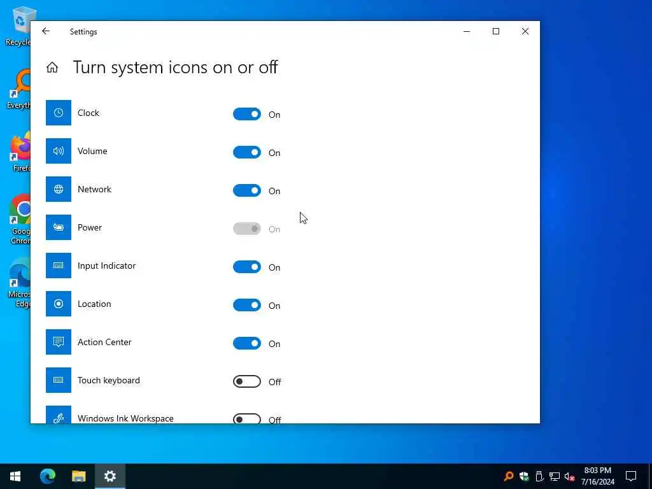Click the Power battery icon tile
The width and height of the screenshot is (652, 489).
click(x=58, y=227)
